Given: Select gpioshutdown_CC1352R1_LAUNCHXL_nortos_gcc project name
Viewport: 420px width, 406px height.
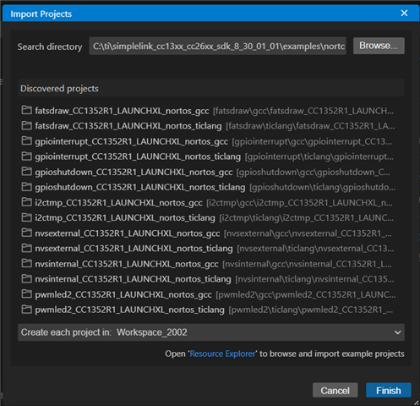Looking at the screenshot, I should (x=134, y=172).
